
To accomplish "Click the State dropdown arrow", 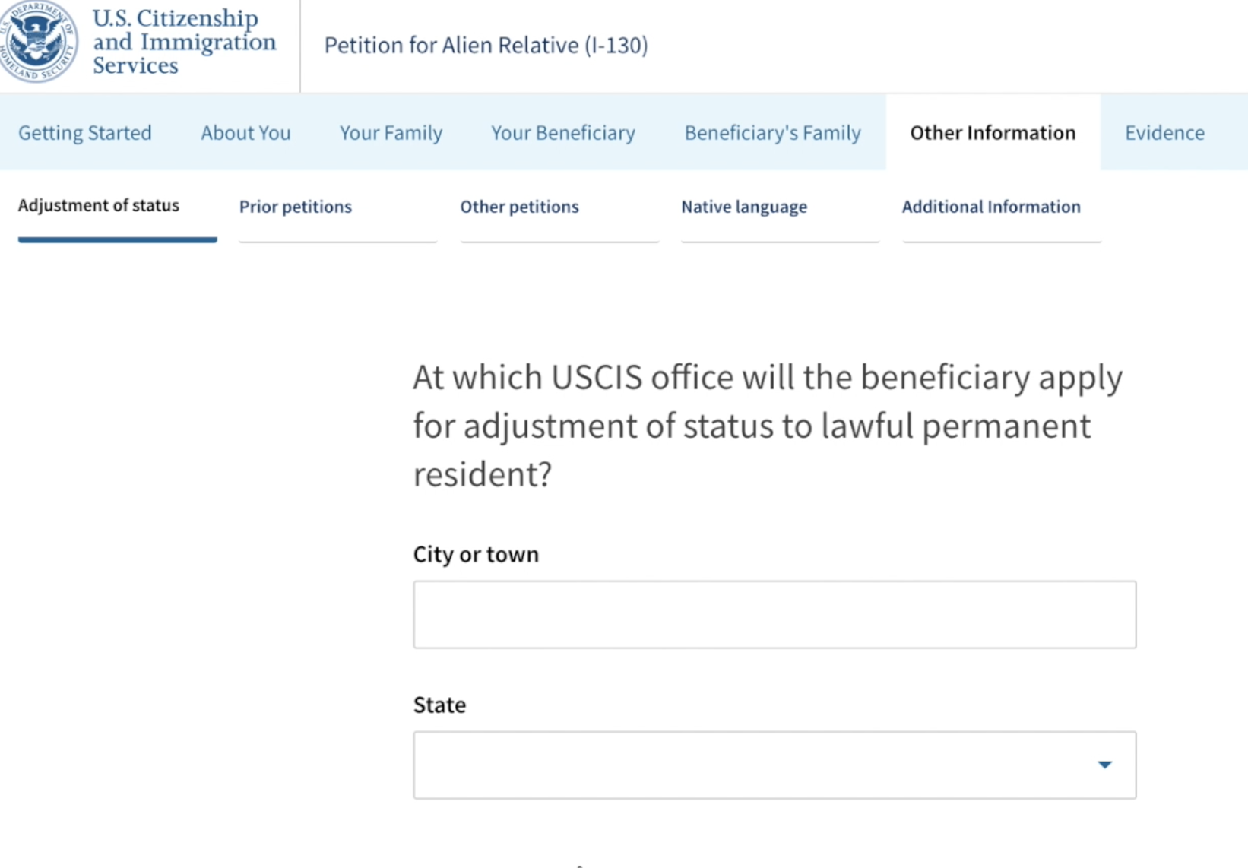I will click(x=1105, y=765).
